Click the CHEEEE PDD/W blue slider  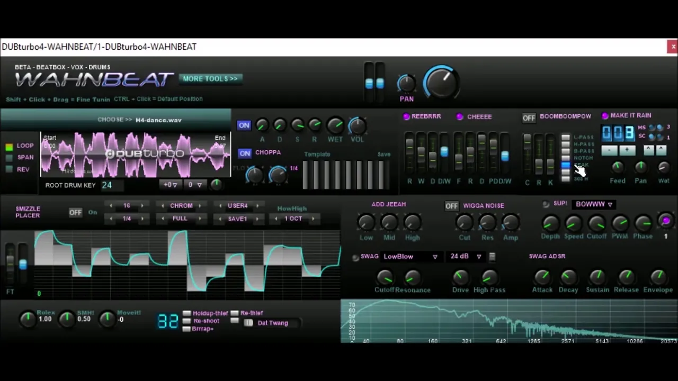(x=505, y=156)
